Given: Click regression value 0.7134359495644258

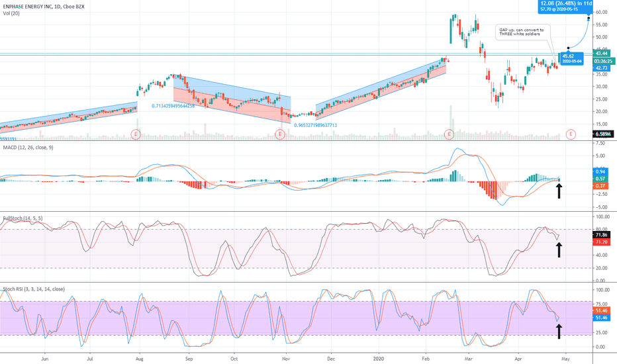Looking at the screenshot, I should coord(173,107).
